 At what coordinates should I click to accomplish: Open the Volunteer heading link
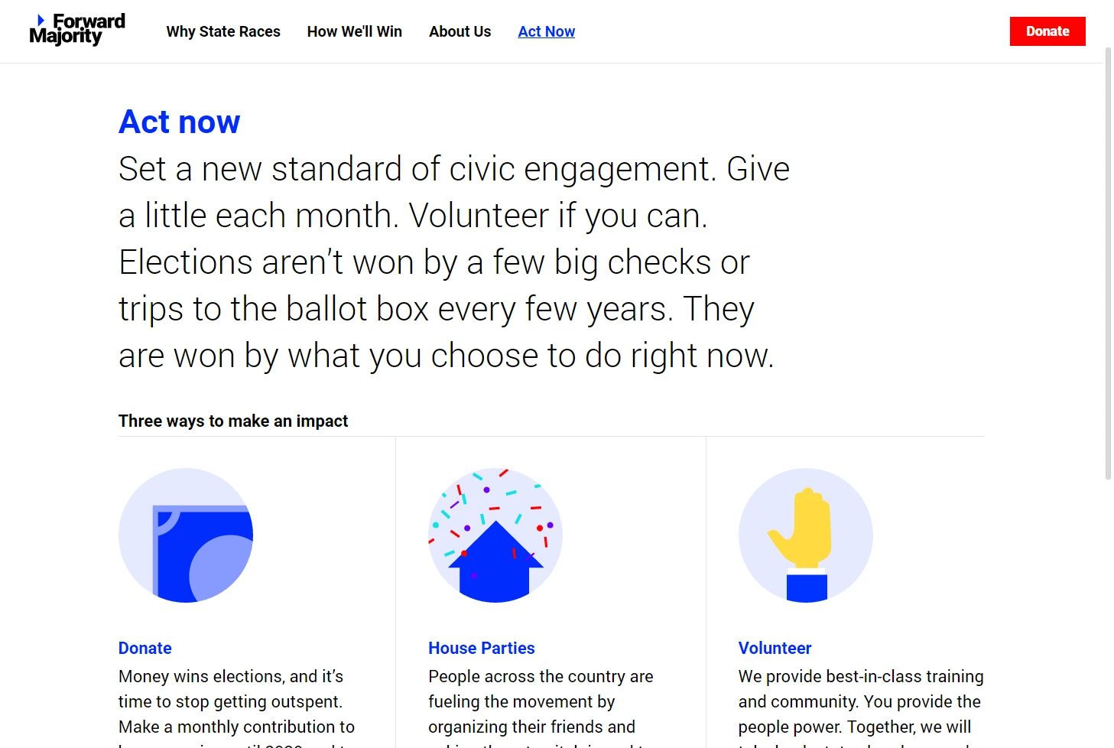click(775, 648)
